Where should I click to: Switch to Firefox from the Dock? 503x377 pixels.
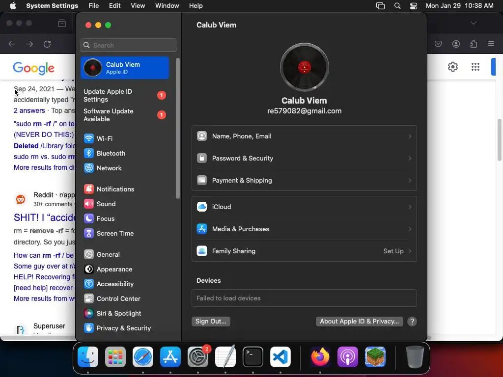pyautogui.click(x=320, y=357)
